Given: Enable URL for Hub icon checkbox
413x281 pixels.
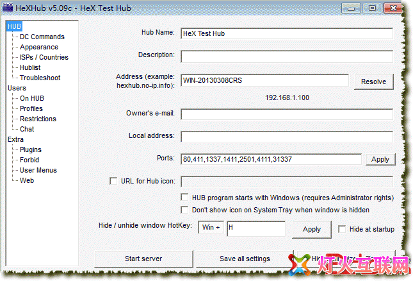Looking at the screenshot, I should [x=113, y=181].
